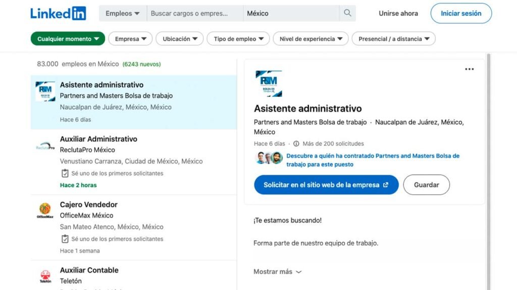Open the Tipo de empleo filter
The width and height of the screenshot is (517, 290).
(238, 39)
